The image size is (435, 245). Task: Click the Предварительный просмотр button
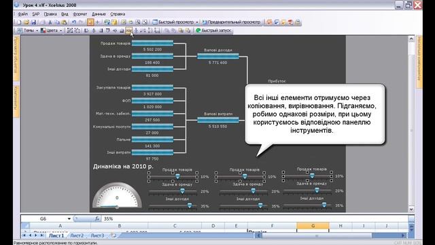(231, 22)
